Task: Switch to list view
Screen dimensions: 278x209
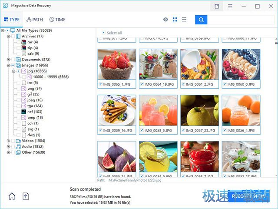Action: 184,20
